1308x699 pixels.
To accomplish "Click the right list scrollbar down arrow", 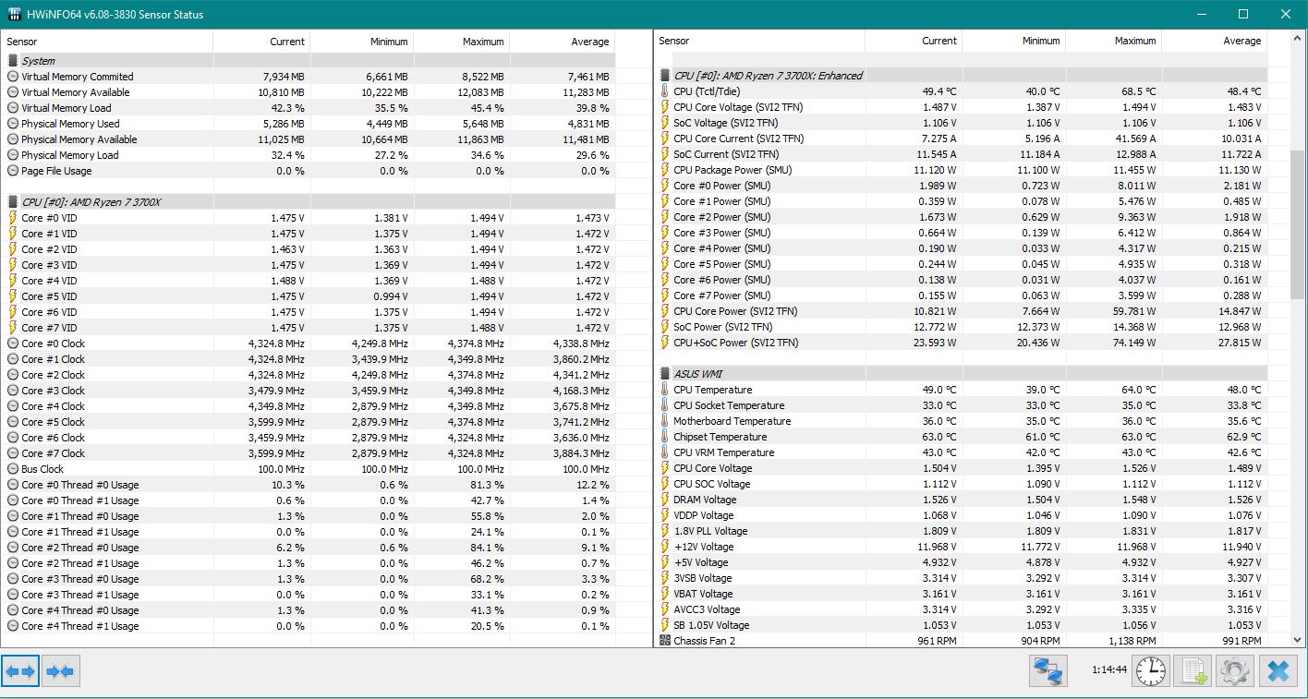I will [x=1298, y=638].
